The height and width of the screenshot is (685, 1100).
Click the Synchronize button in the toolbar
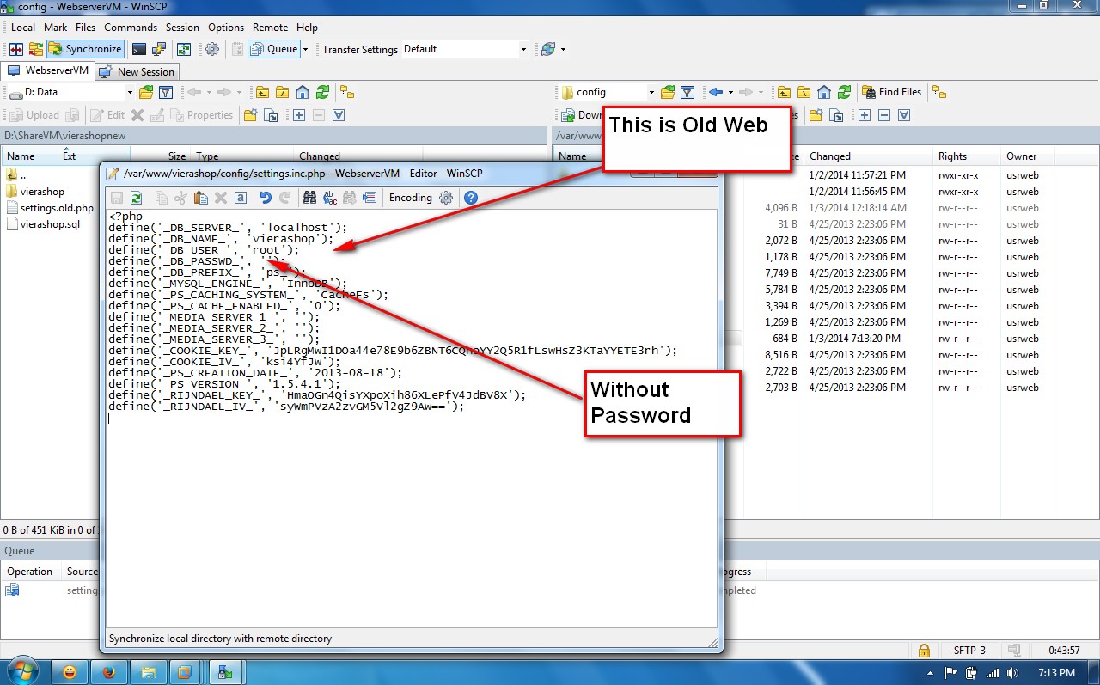click(x=84, y=49)
